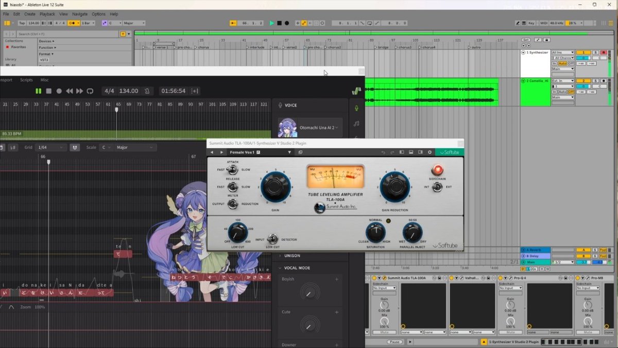Open the Female Vox 1 preset menu

tap(261, 152)
